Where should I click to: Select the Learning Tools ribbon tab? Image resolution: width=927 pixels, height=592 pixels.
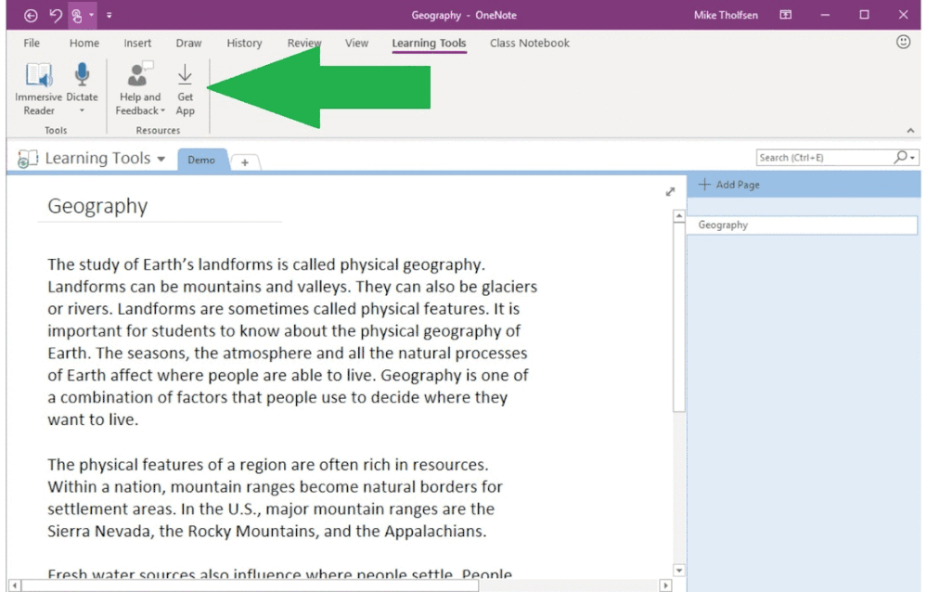[x=430, y=44]
